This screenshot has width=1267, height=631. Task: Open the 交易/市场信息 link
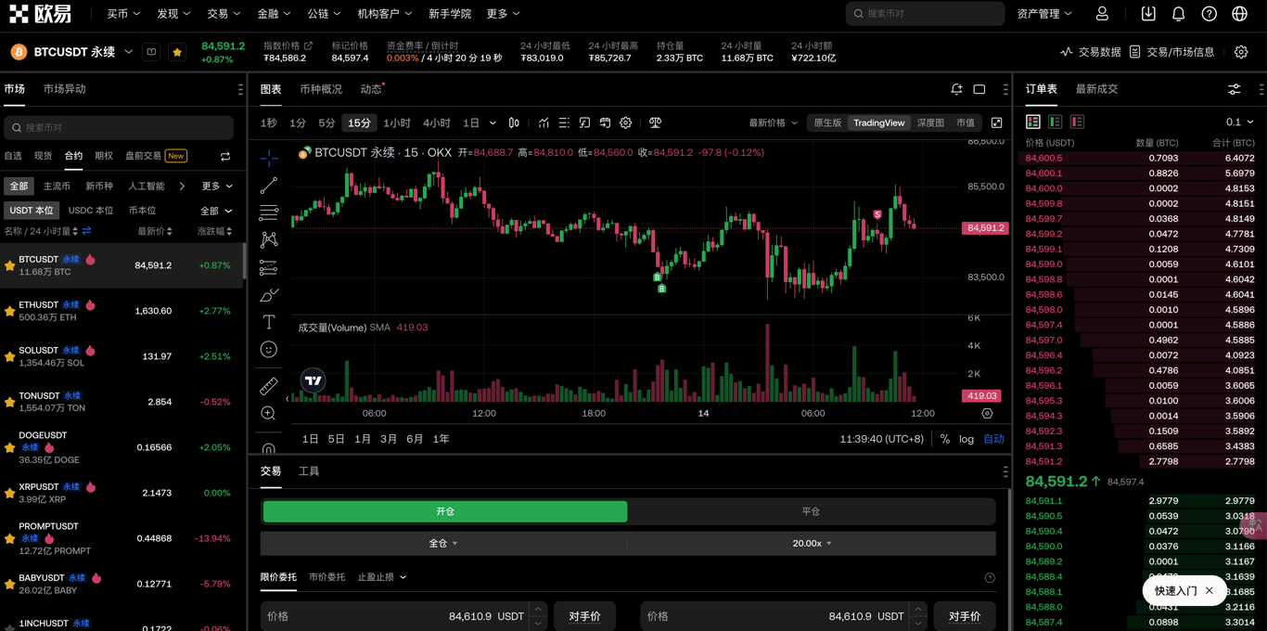coord(1171,52)
